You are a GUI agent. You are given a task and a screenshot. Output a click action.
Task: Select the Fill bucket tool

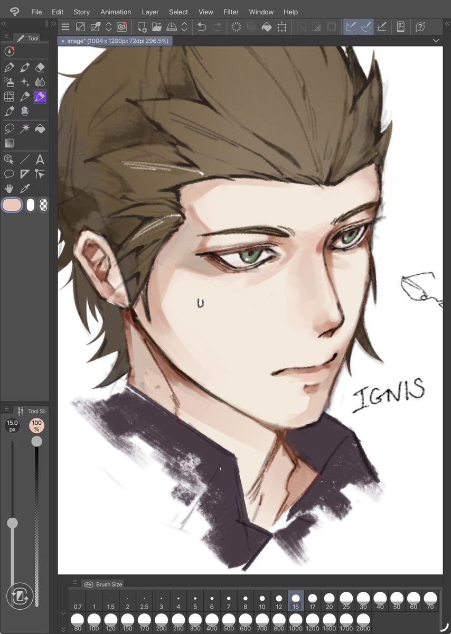[40, 128]
